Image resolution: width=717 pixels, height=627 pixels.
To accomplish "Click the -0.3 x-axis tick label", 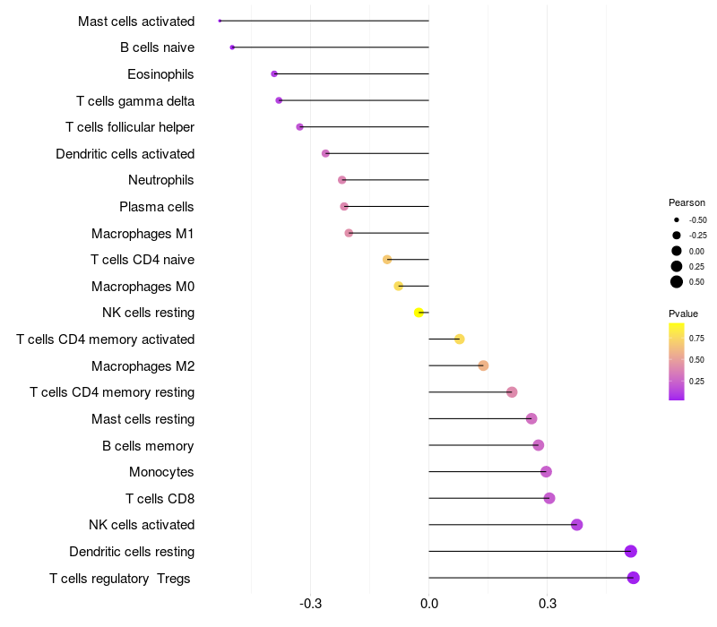I will click(x=310, y=604).
